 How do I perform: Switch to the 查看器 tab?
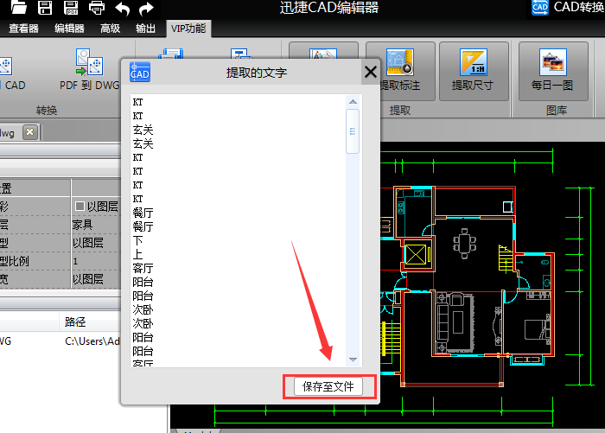23,29
